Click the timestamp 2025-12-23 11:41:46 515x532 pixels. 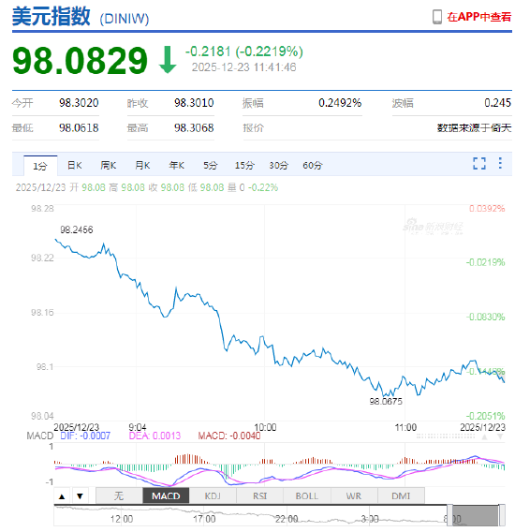pyautogui.click(x=244, y=67)
